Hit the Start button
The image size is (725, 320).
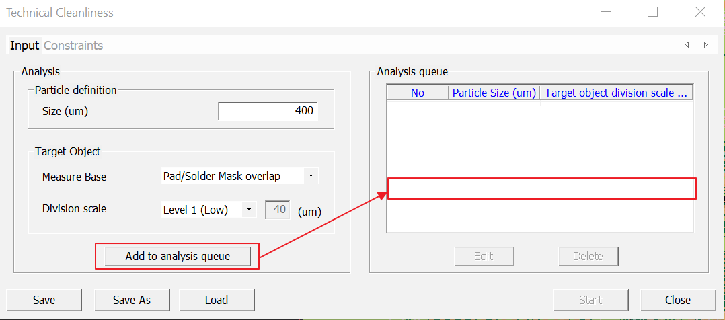click(x=590, y=300)
